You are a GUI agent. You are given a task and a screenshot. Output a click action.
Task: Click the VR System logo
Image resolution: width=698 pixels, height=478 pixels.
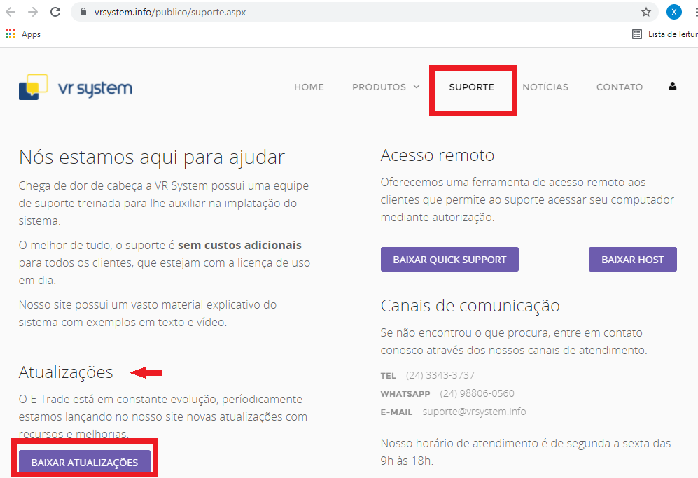(75, 87)
